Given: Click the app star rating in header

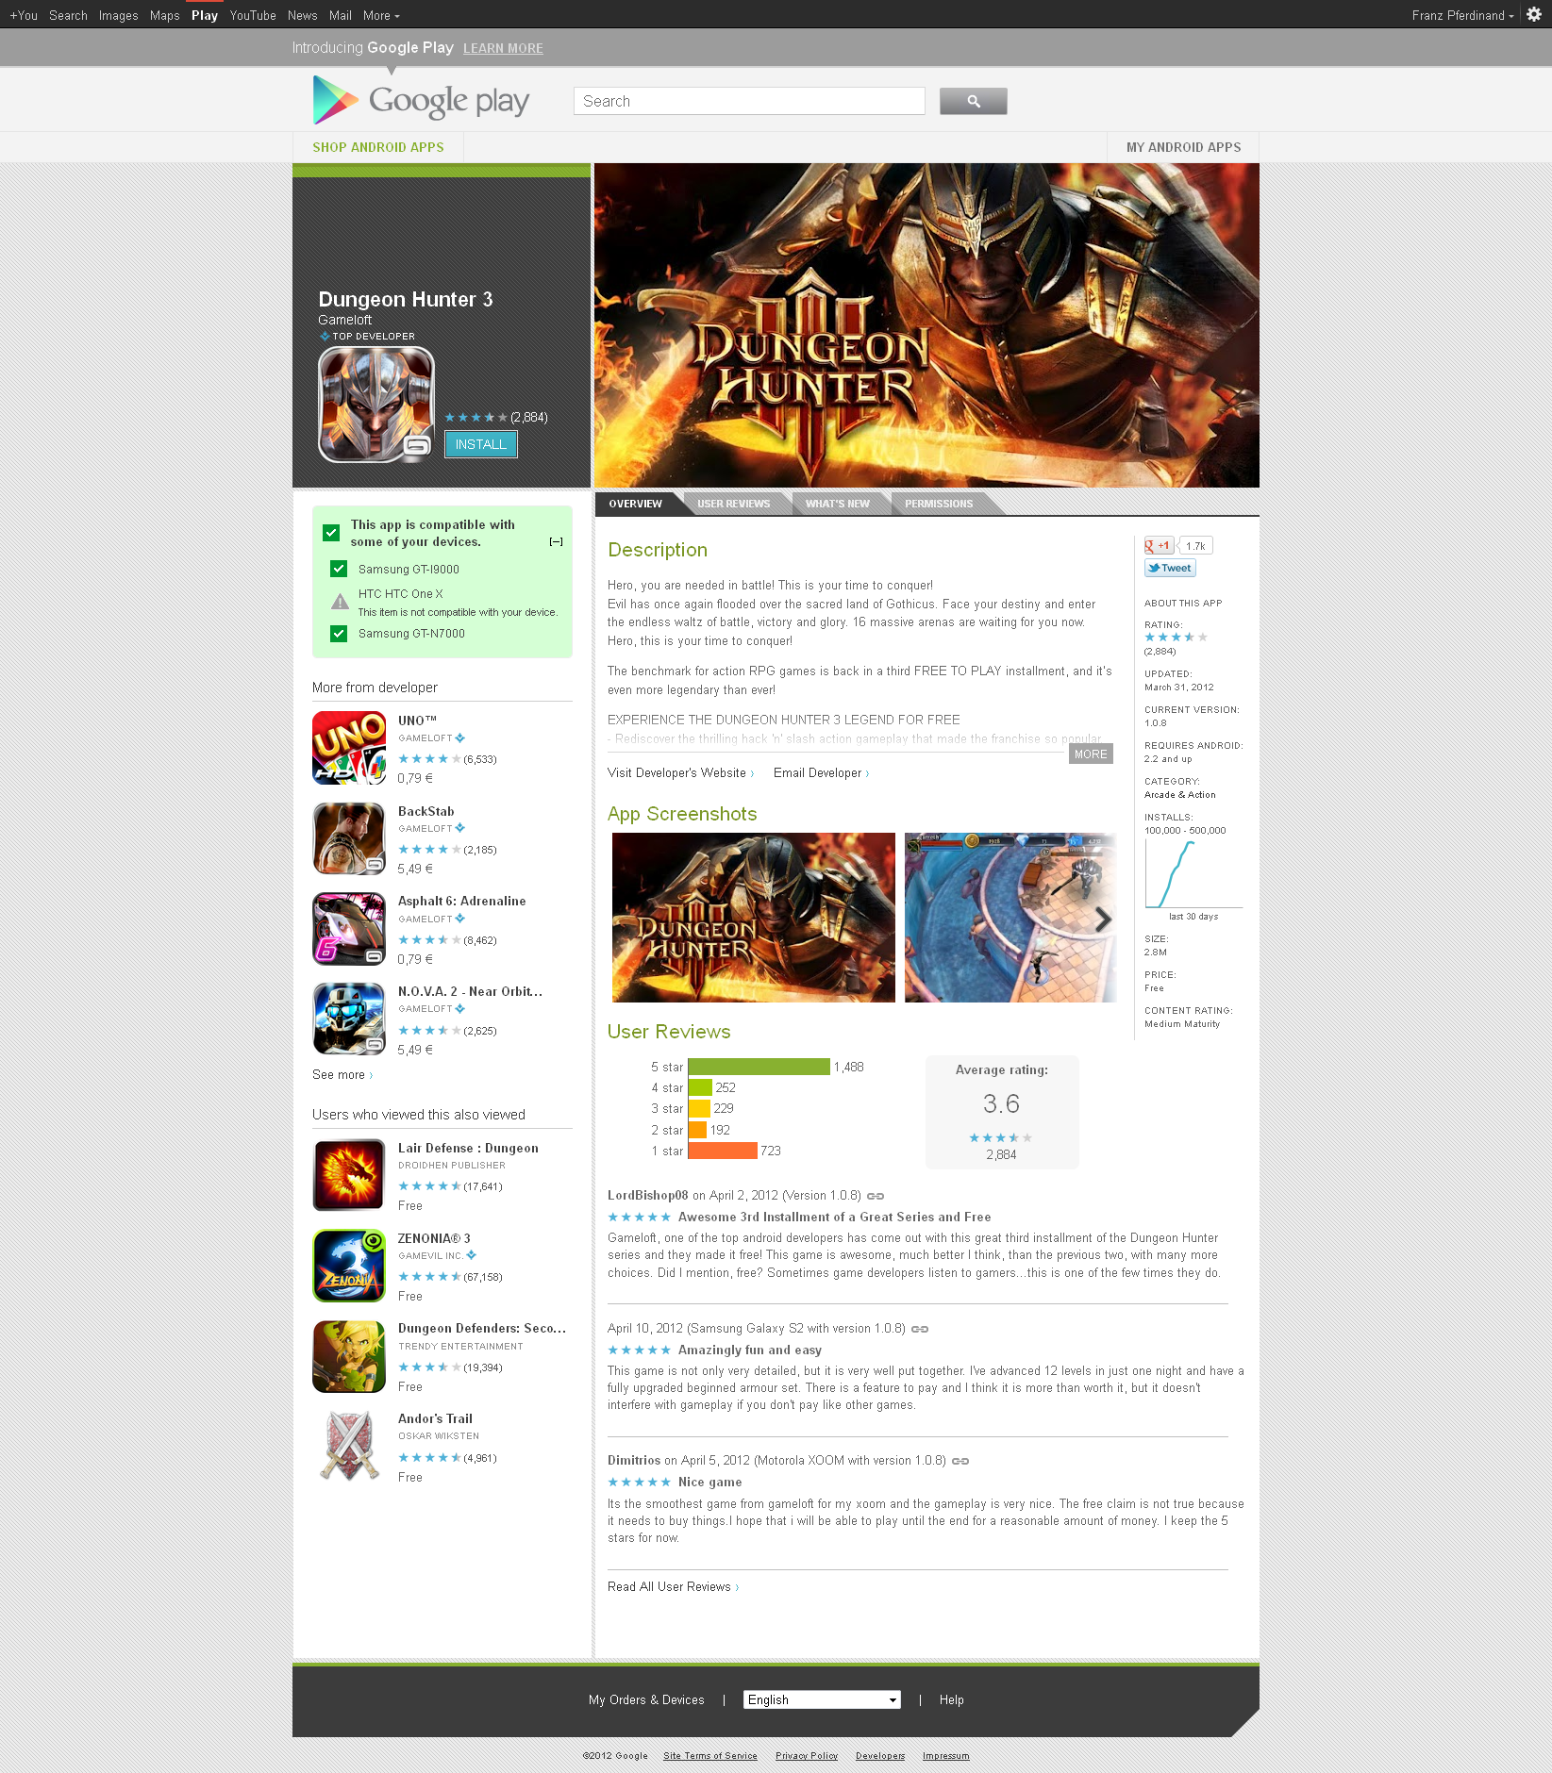Looking at the screenshot, I should [476, 418].
